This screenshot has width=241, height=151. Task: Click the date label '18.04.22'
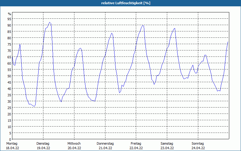pos(12,148)
